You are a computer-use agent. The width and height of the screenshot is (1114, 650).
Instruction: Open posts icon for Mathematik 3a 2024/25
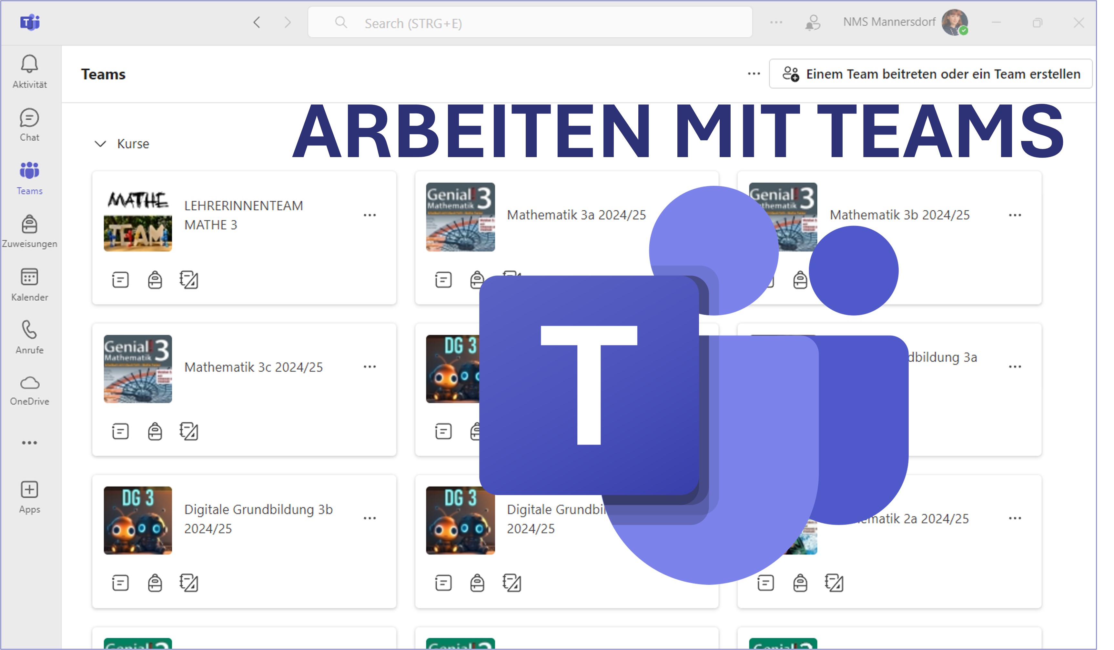tap(443, 280)
